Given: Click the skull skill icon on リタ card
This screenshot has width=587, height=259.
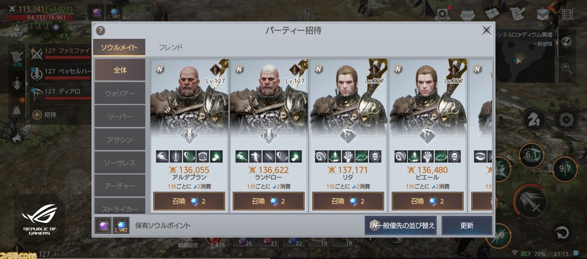Looking at the screenshot, I should click(375, 157).
